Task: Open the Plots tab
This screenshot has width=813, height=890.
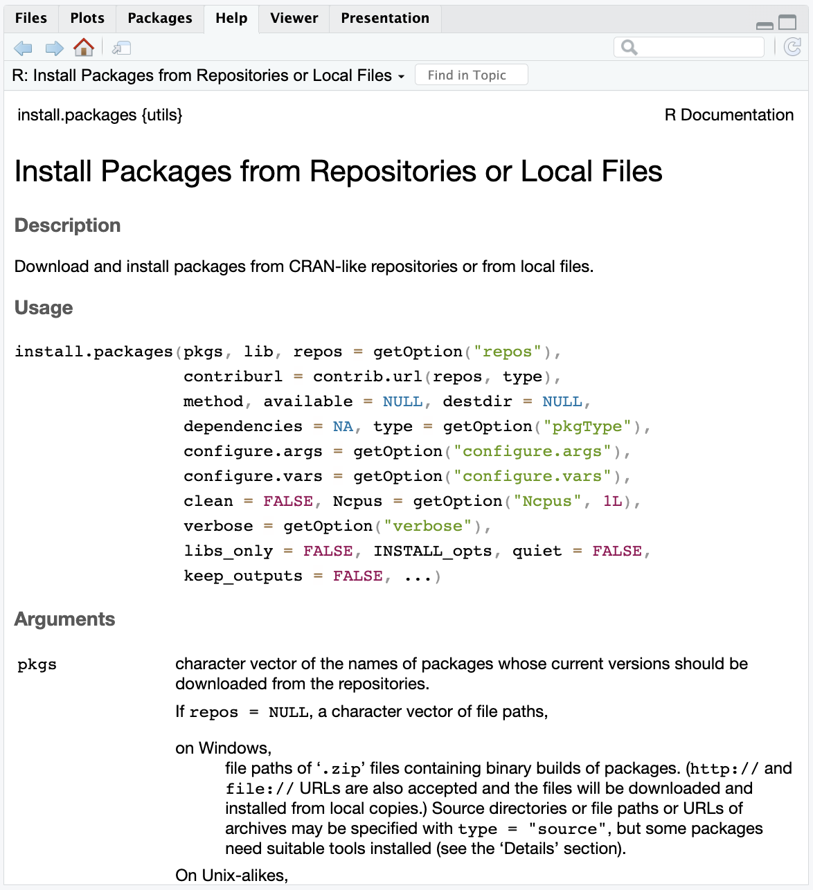Action: (87, 18)
